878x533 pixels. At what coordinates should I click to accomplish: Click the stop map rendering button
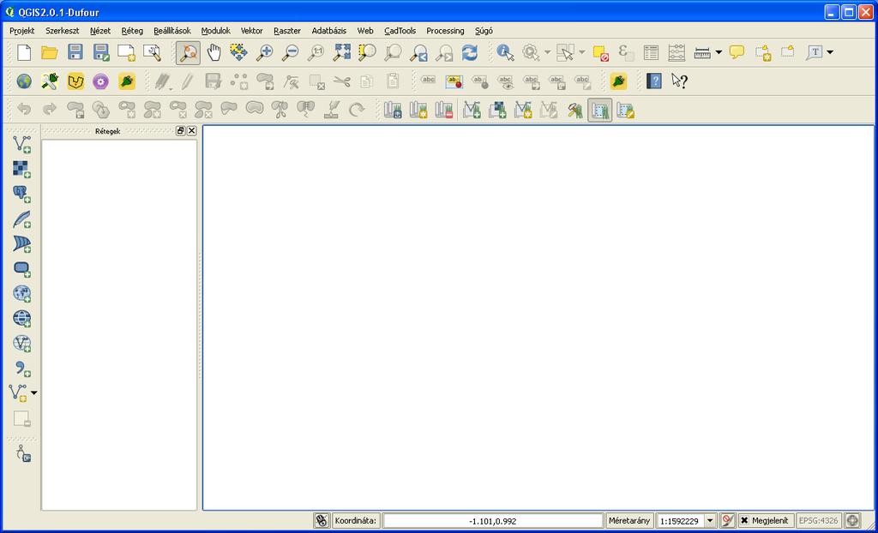point(727,521)
